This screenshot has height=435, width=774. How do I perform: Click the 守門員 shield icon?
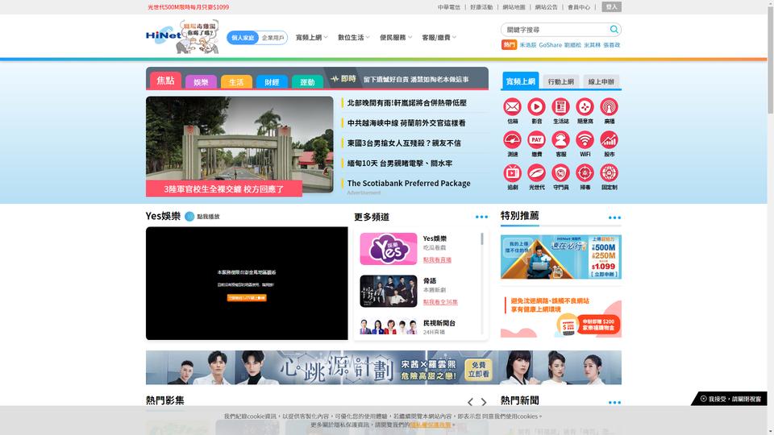coord(561,173)
